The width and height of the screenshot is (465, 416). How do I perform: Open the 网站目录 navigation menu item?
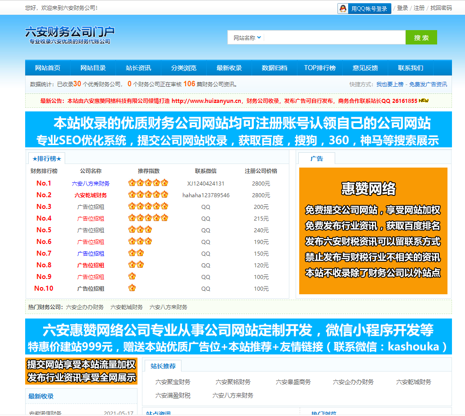point(93,68)
